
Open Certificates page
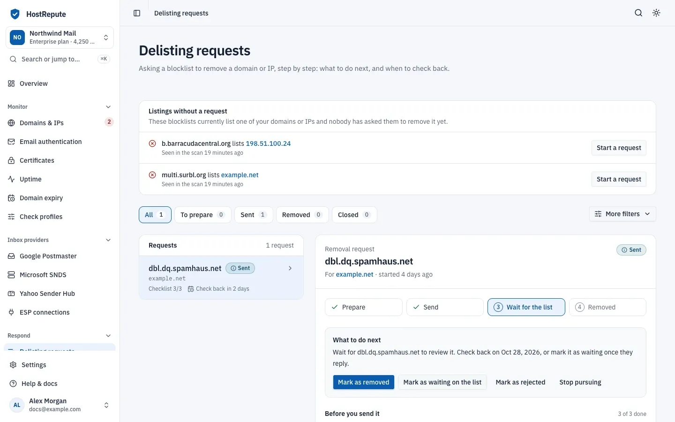point(60,160)
